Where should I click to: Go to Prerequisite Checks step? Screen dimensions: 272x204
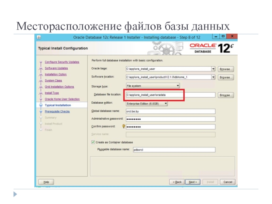[57, 112]
